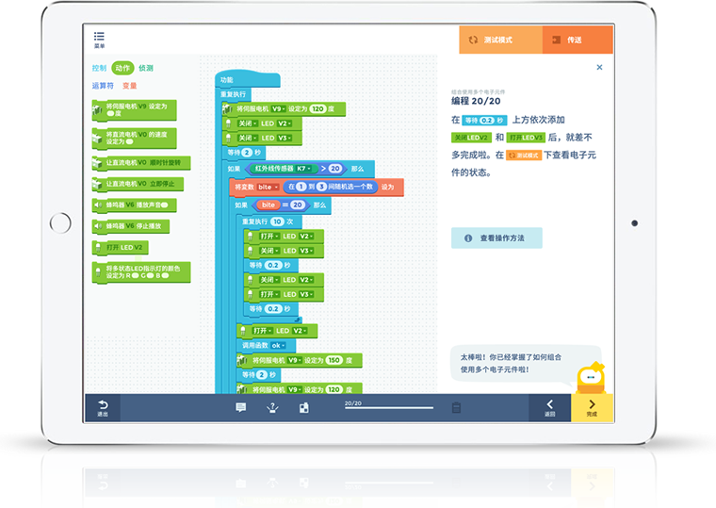This screenshot has width=716, height=508.
Task: Click the 测试模式 test mode button
Action: (x=500, y=40)
